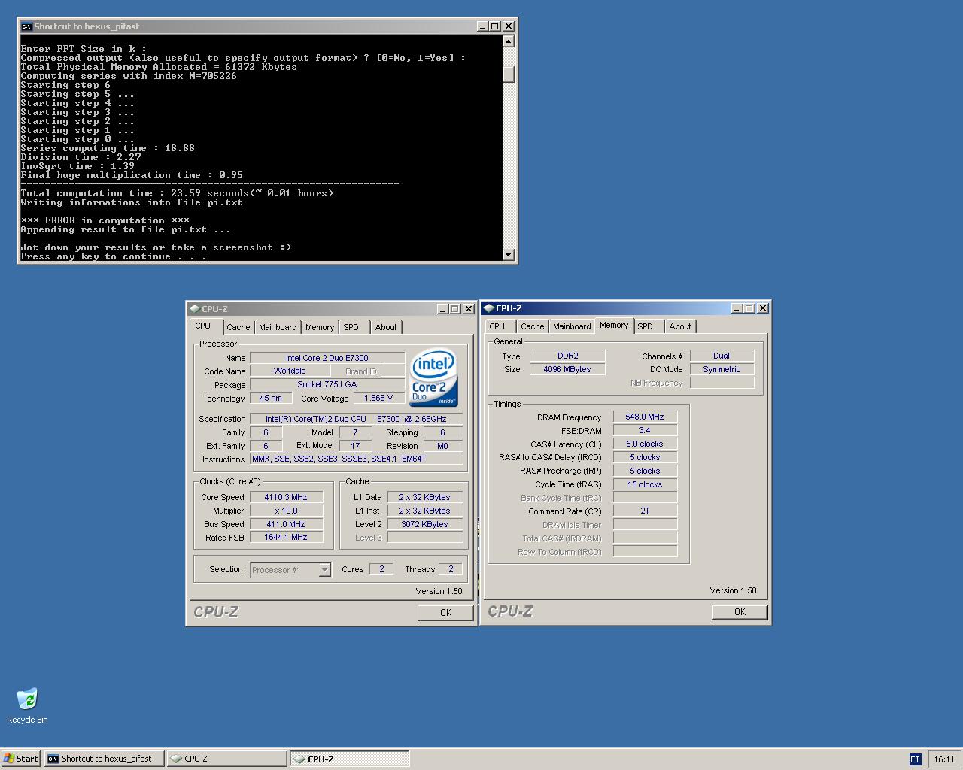This screenshot has width=963, height=770.
Task: Switch to Mainboard tab in right CPU-Z window
Action: tap(572, 326)
